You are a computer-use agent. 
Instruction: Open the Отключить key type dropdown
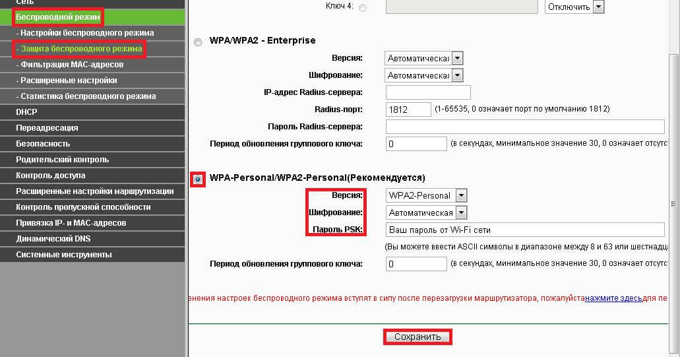click(x=574, y=7)
